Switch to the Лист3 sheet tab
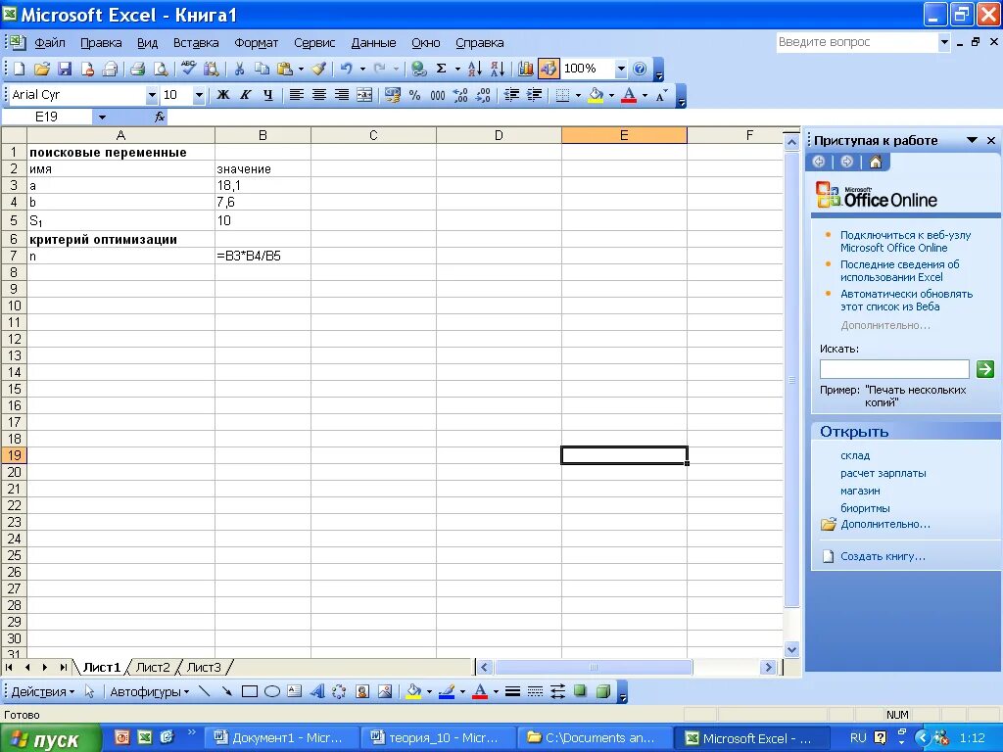The width and height of the screenshot is (1003, 752). [x=204, y=667]
